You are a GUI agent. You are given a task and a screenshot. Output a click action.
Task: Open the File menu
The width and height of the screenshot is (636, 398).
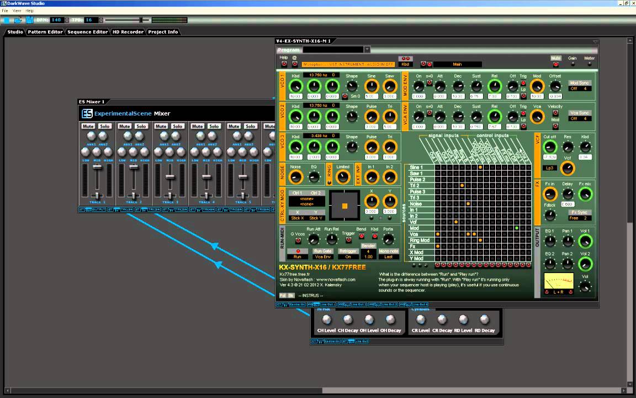click(x=5, y=11)
